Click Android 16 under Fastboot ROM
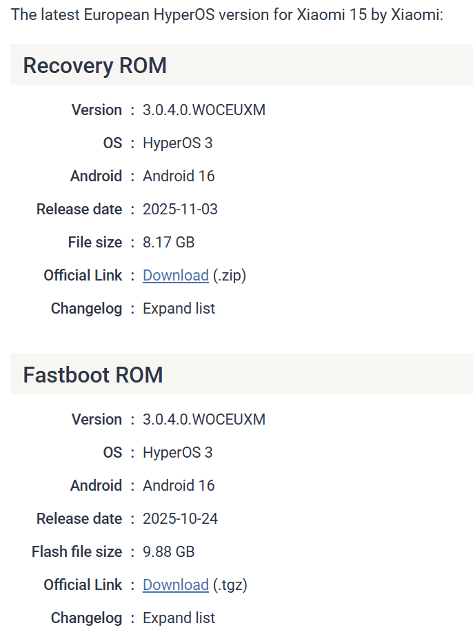 click(x=179, y=486)
